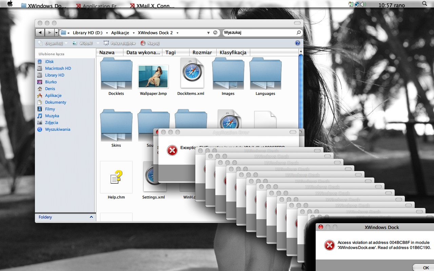
Task: Open Denis home folder link
Action: click(50, 89)
